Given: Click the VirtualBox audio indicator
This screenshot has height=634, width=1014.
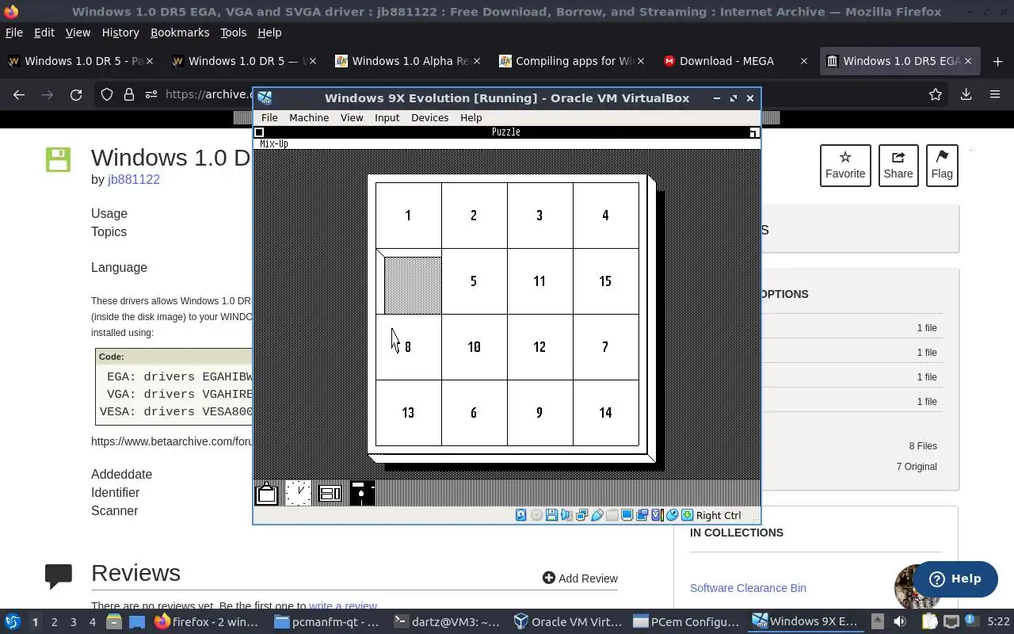Looking at the screenshot, I should click(x=566, y=515).
